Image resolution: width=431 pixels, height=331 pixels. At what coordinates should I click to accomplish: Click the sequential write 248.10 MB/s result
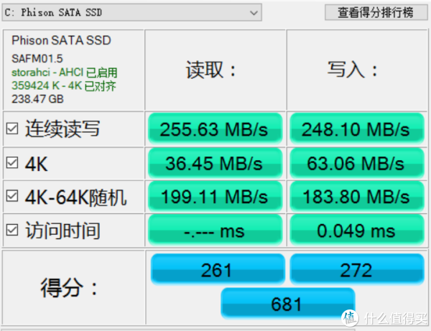tap(357, 129)
